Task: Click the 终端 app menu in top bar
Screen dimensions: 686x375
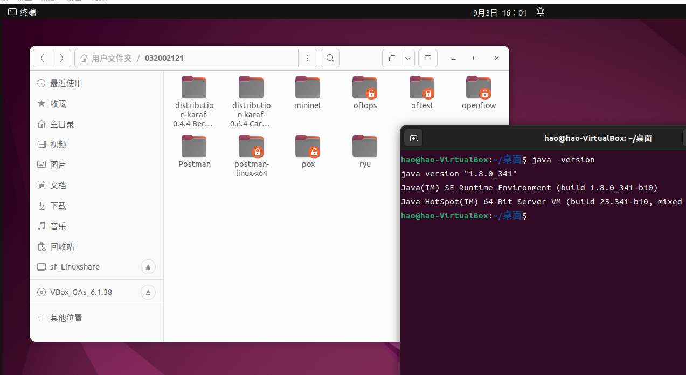Action: coord(22,12)
